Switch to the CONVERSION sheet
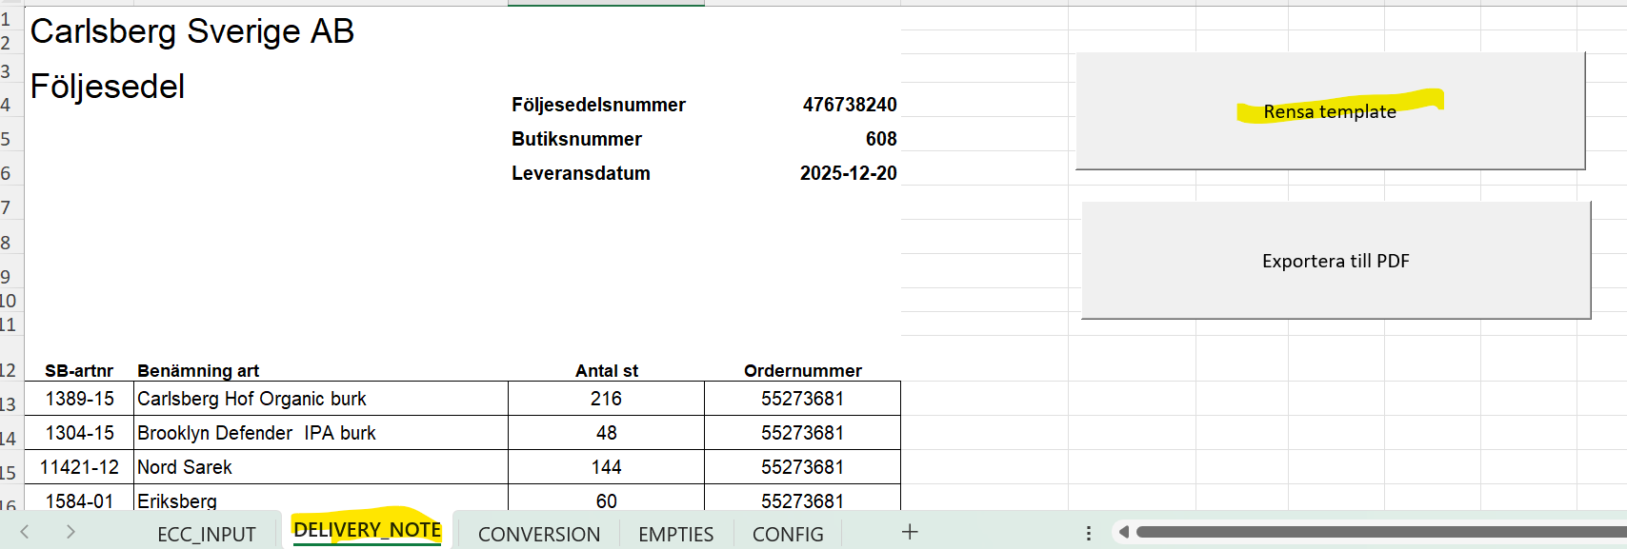Image resolution: width=1627 pixels, height=549 pixels. (x=539, y=534)
